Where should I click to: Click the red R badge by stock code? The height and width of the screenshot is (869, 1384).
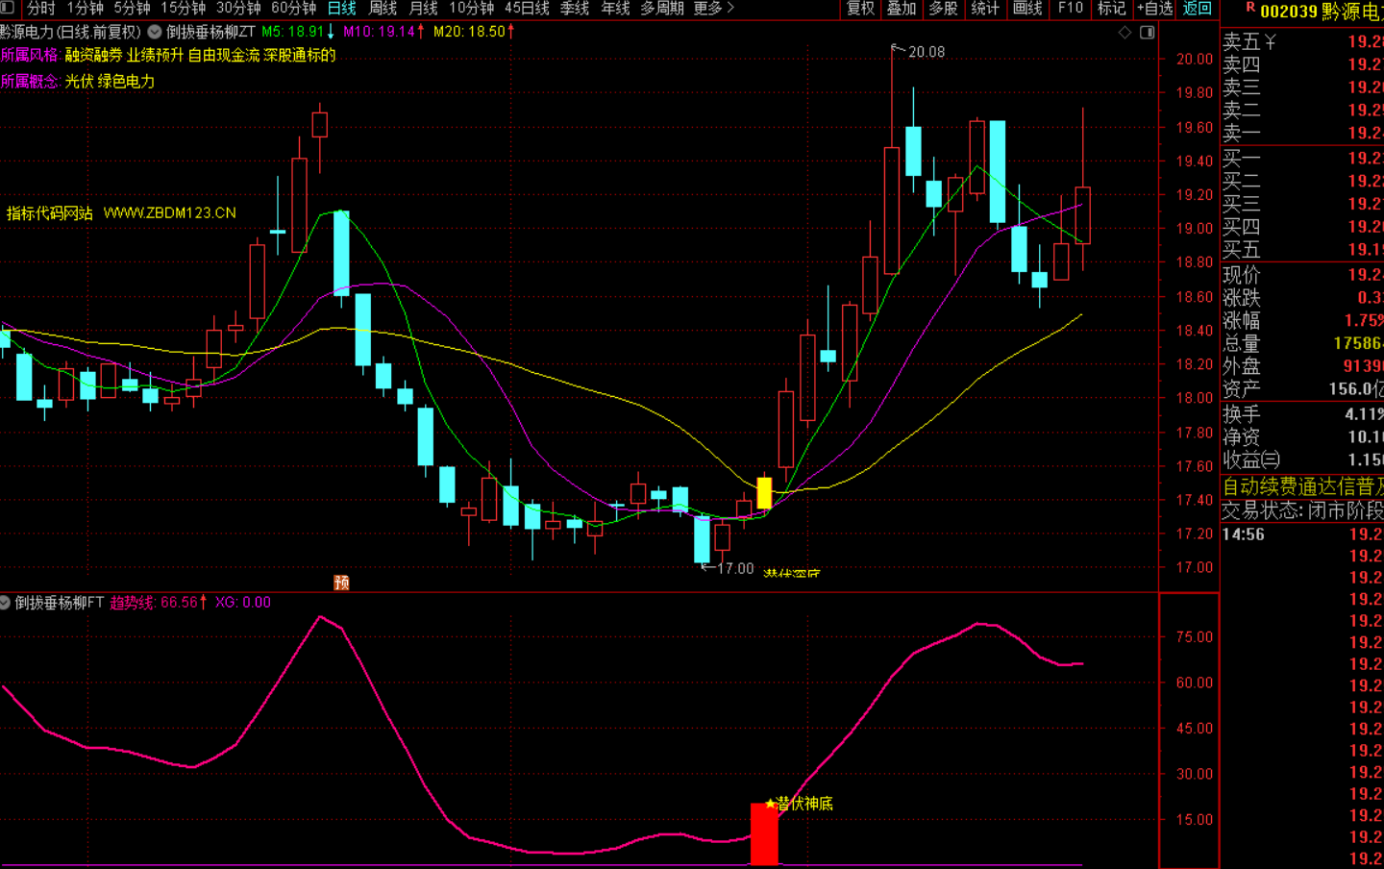(1250, 9)
